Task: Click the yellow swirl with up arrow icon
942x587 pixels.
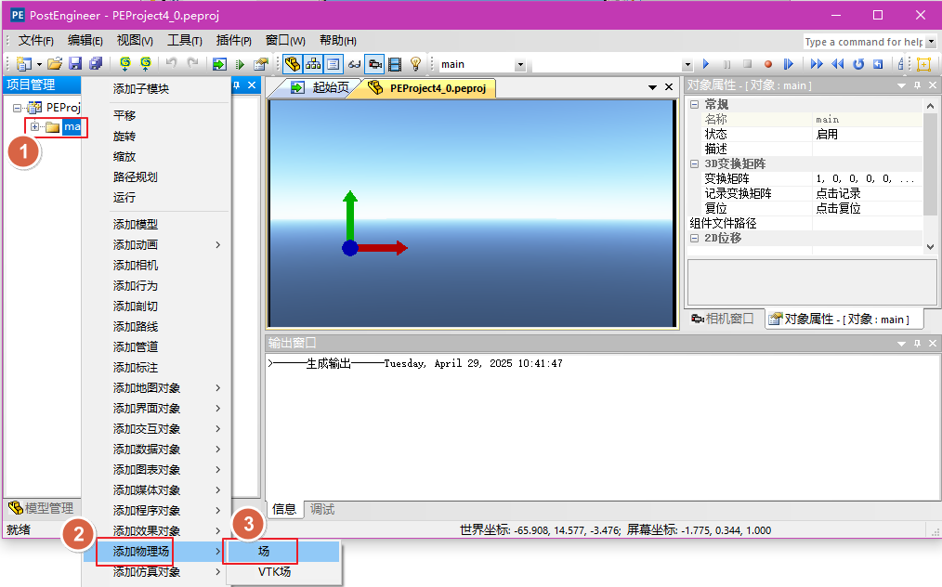Action: point(145,64)
